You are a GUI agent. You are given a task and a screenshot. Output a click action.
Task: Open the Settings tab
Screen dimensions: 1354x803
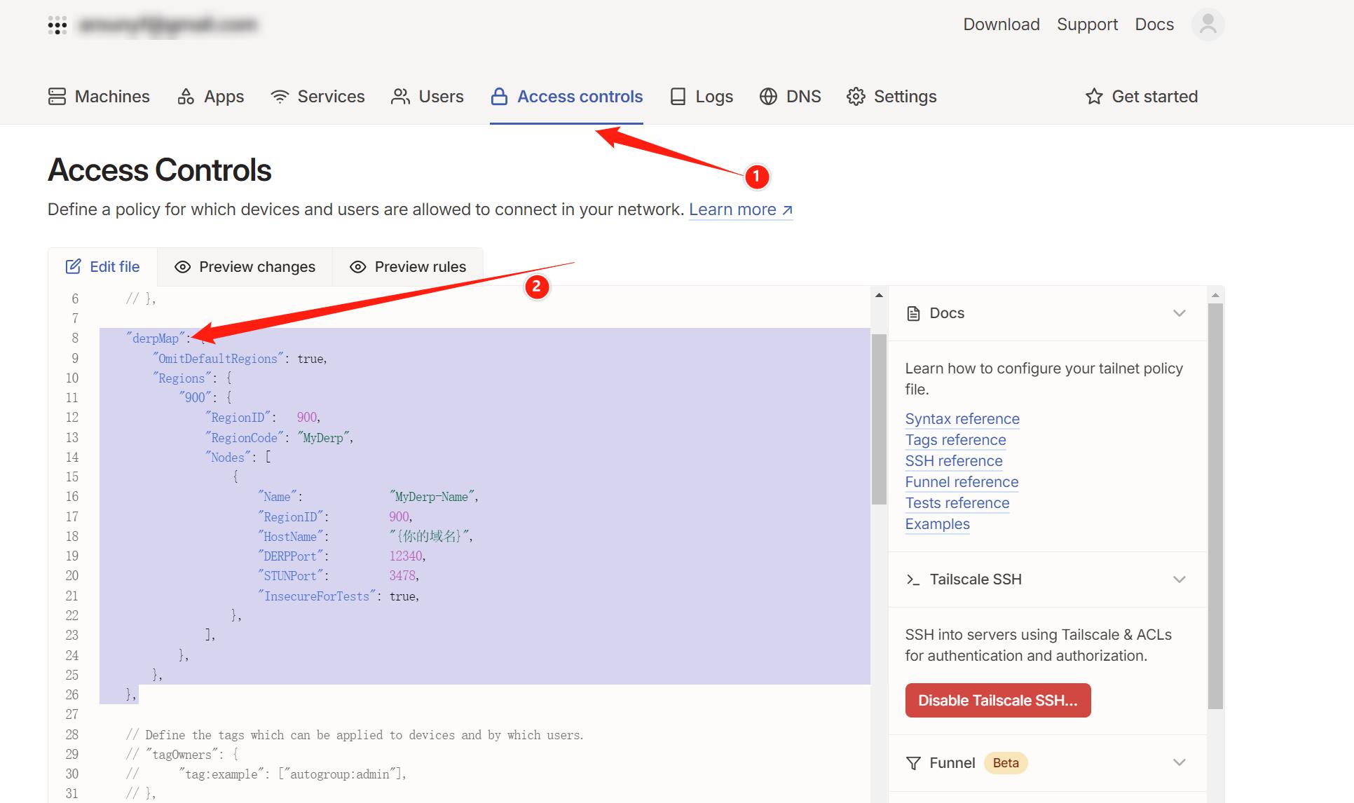point(891,97)
